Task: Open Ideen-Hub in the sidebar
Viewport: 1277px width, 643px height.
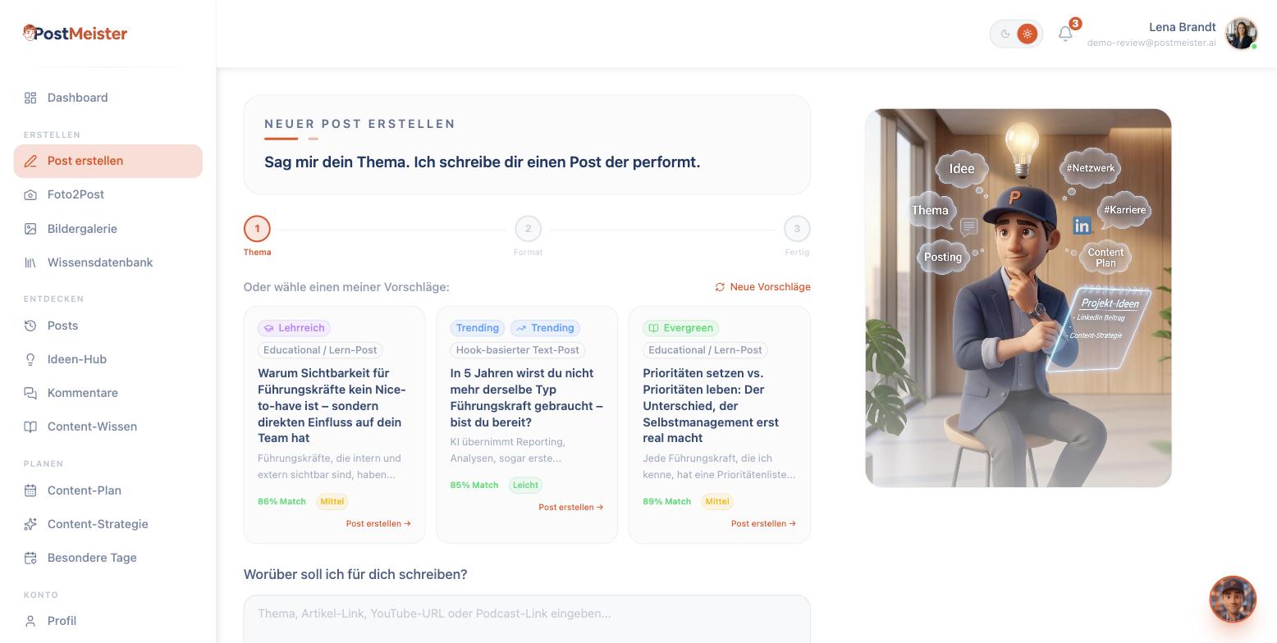Action: pyautogui.click(x=108, y=359)
